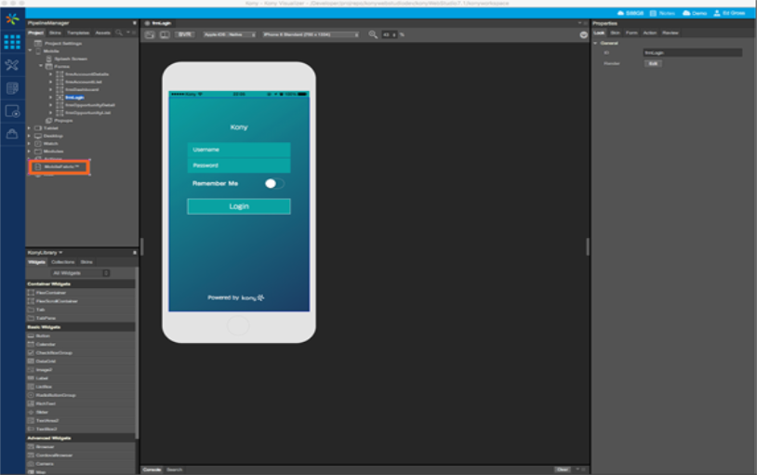This screenshot has width=757, height=475.
Task: Open the marketplace bag icon in left sidebar
Action: click(x=12, y=134)
